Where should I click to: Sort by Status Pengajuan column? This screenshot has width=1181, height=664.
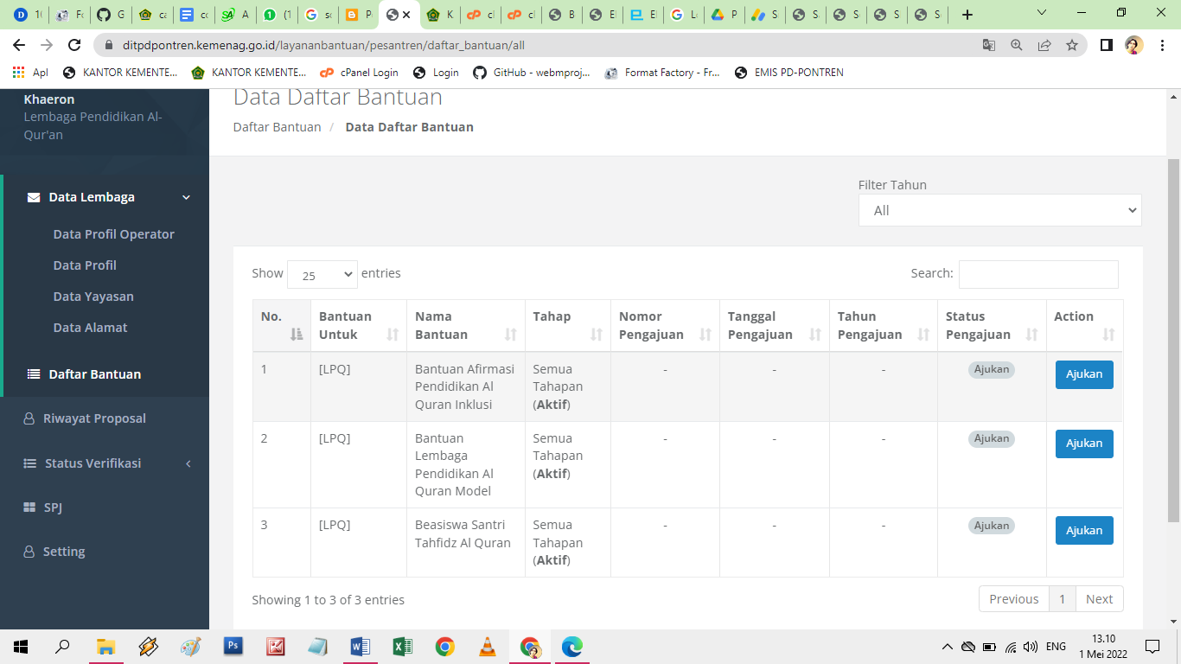point(992,325)
